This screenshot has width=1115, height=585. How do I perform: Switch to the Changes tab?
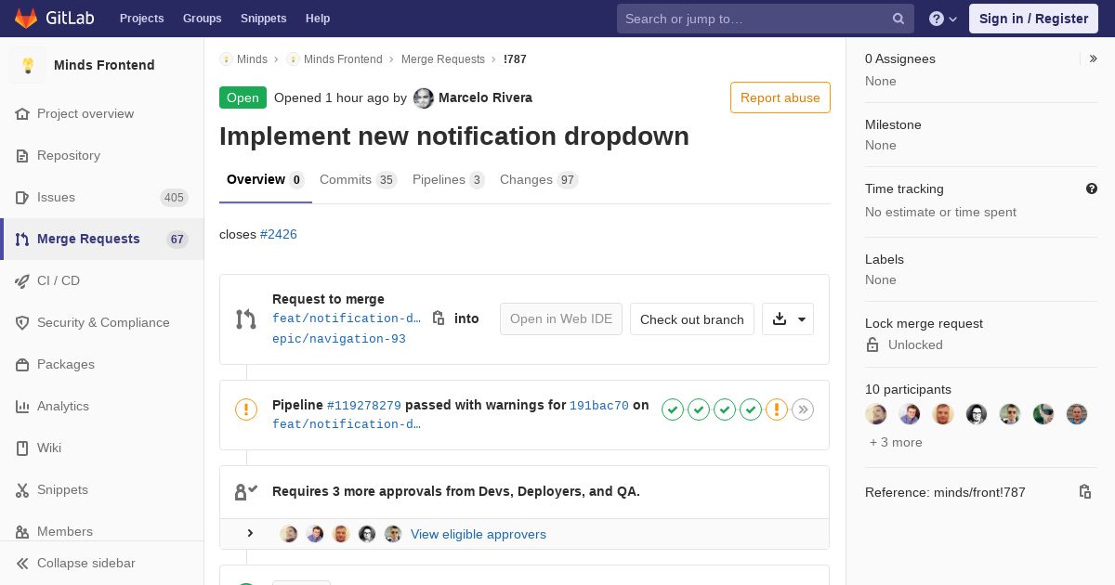[539, 180]
